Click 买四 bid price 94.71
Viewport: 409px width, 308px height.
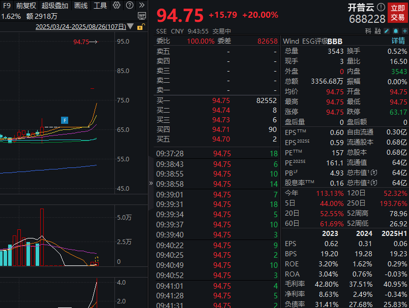(221, 129)
